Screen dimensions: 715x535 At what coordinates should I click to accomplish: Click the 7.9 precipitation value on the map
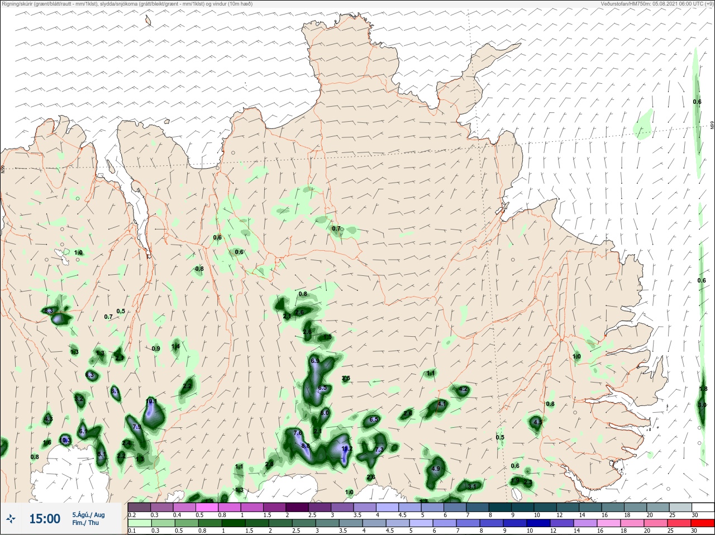[137, 427]
